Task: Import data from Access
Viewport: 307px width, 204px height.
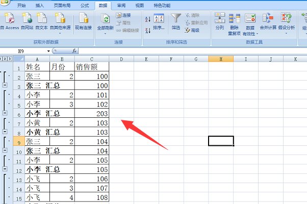Action: click(9, 21)
